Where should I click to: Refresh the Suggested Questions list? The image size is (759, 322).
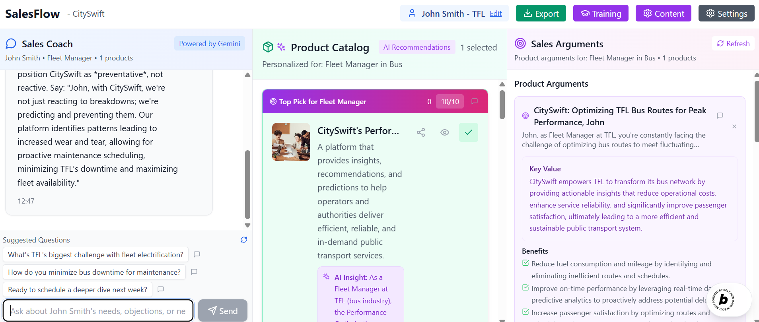click(243, 240)
